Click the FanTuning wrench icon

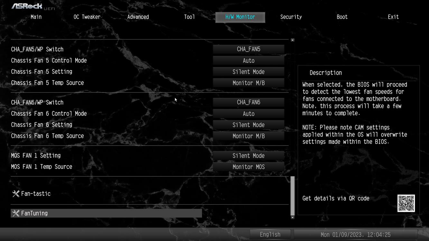click(x=16, y=213)
